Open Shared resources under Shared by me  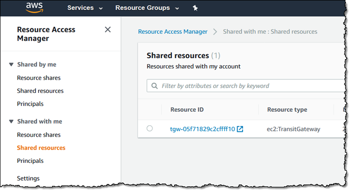pyautogui.click(x=40, y=91)
